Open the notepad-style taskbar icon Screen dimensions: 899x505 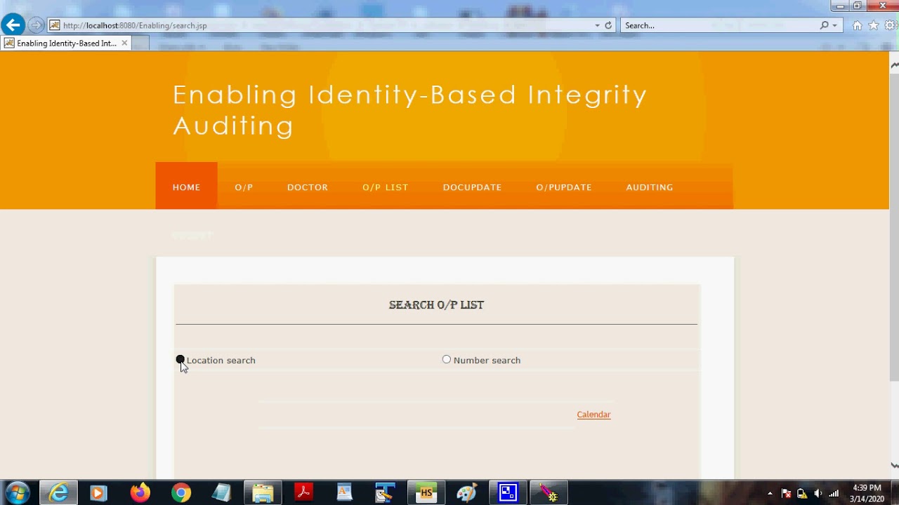click(x=221, y=493)
